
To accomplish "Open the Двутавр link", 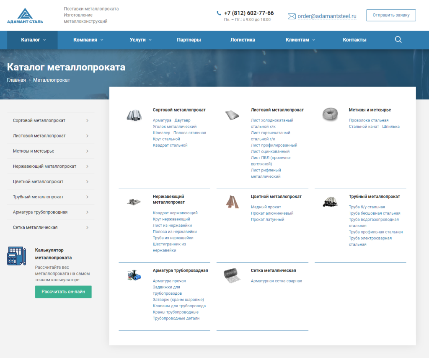I will 183,120.
